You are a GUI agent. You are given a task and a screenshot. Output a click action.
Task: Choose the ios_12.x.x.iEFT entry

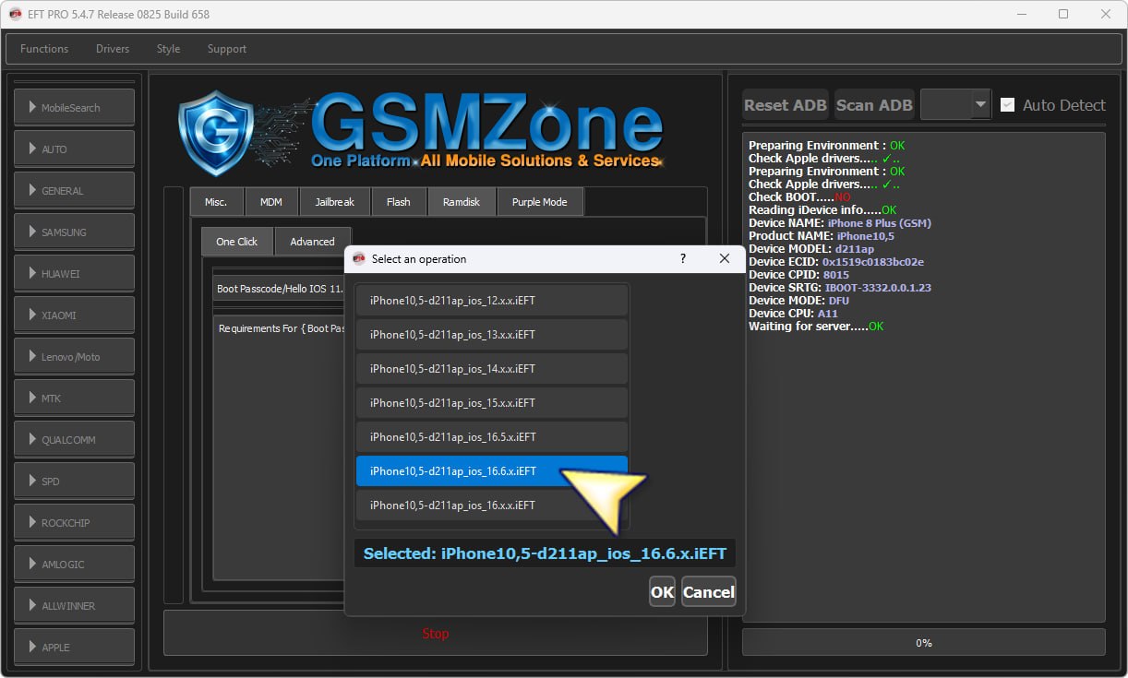(x=492, y=301)
